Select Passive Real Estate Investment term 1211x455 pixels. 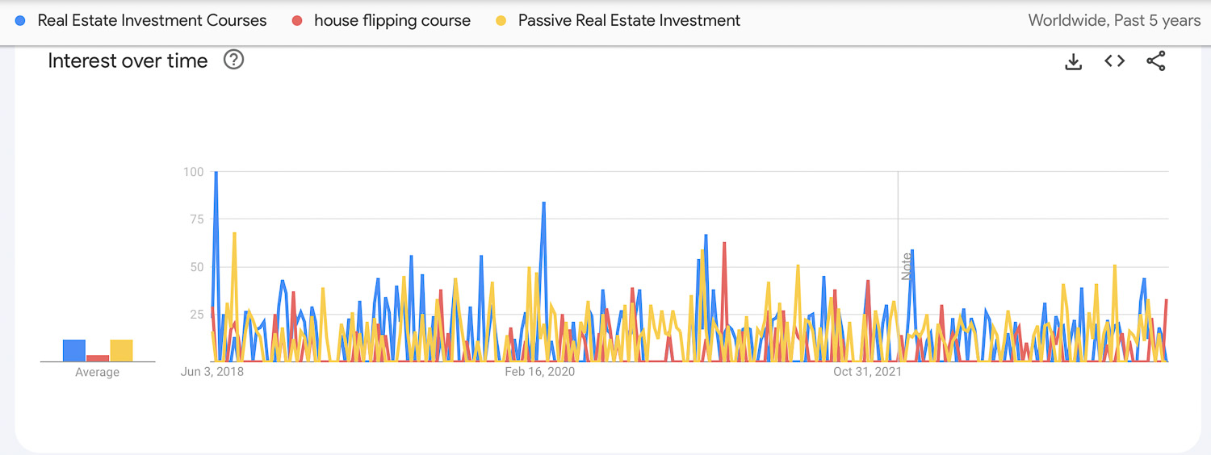629,21
